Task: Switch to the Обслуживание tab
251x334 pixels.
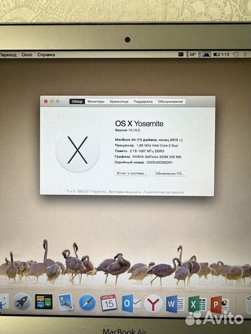Action: 170,101
